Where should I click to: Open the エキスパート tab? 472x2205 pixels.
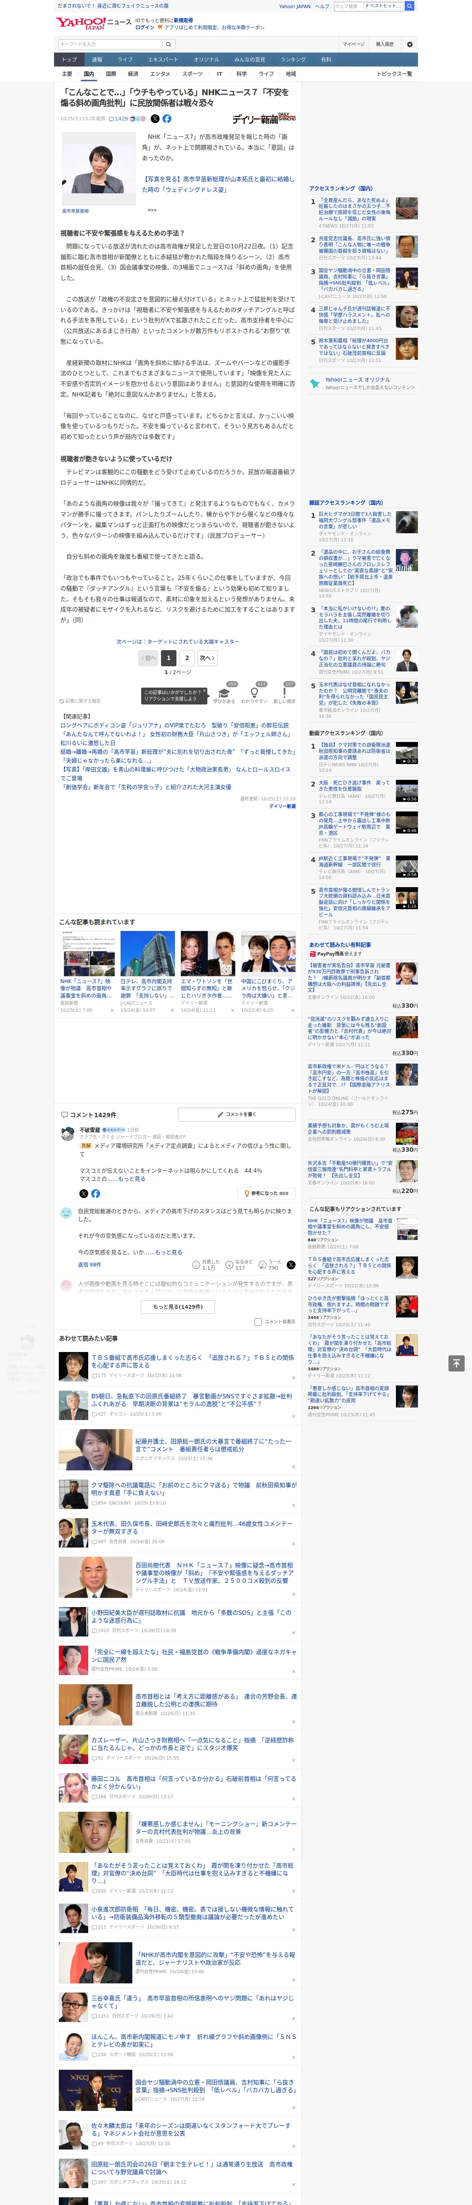pyautogui.click(x=163, y=60)
